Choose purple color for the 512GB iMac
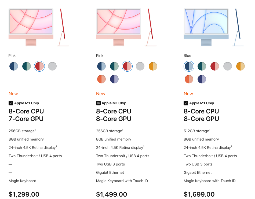 pyautogui.click(x=202, y=79)
